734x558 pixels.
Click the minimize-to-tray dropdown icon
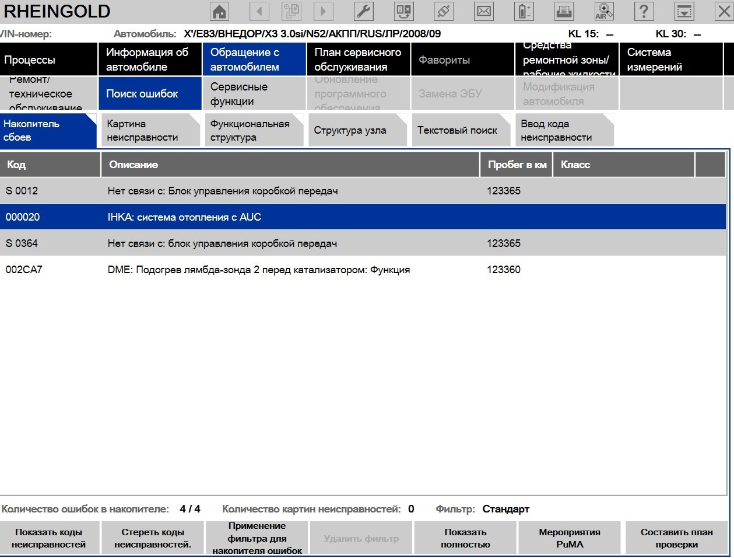point(684,11)
